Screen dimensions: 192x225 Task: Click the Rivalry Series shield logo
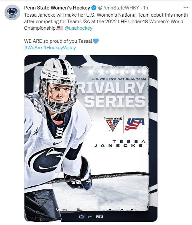point(113,124)
